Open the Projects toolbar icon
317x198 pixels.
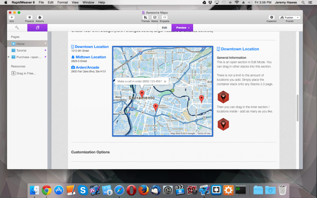29,17
